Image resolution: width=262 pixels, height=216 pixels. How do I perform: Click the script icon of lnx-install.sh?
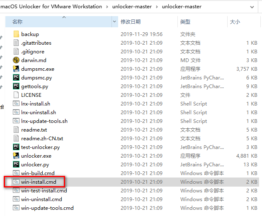coord(16,103)
